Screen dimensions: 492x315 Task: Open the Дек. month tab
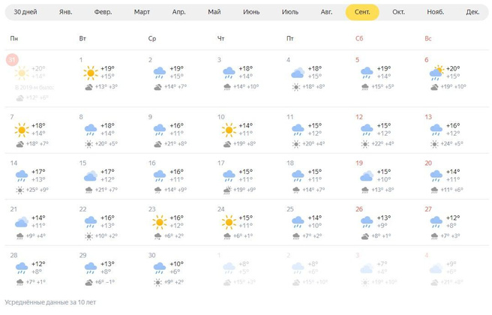tap(472, 13)
